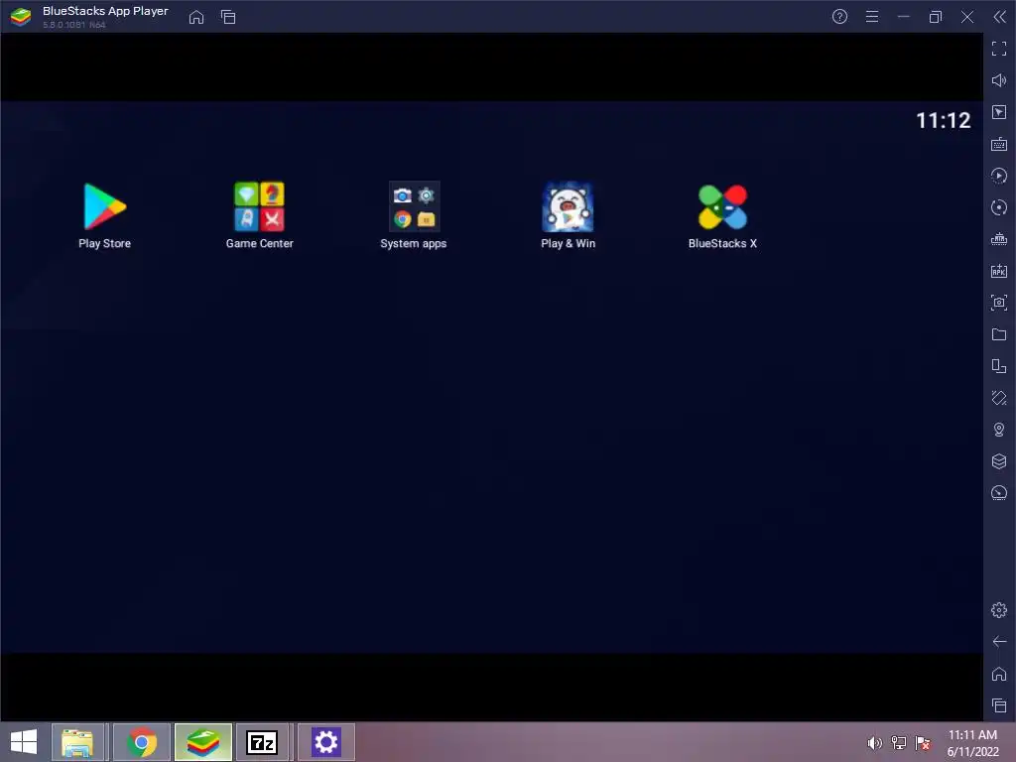
Task: Open the System apps folder
Action: (414, 215)
